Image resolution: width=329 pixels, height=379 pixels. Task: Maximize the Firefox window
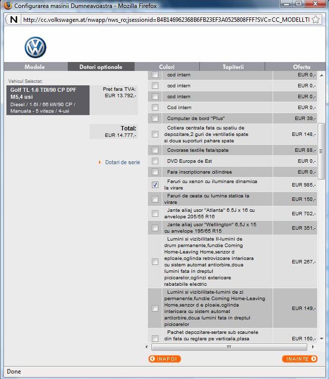(x=299, y=3)
